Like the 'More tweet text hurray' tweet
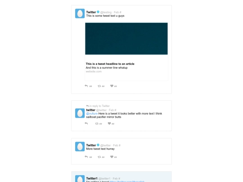This screenshot has height=182, width=243. [112, 157]
